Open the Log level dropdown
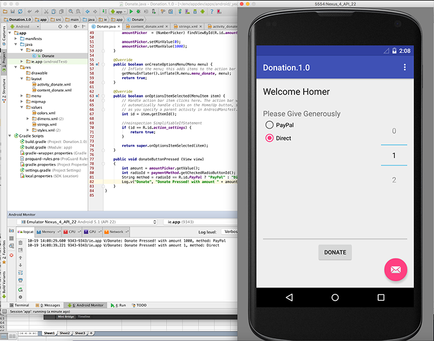Viewport: 434px width, 341px height. pyautogui.click(x=231, y=231)
